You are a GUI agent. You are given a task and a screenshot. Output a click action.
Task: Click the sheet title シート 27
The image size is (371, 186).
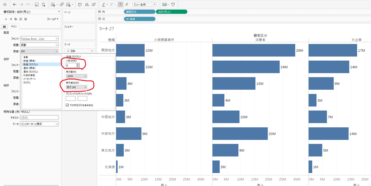pyautogui.click(x=106, y=29)
